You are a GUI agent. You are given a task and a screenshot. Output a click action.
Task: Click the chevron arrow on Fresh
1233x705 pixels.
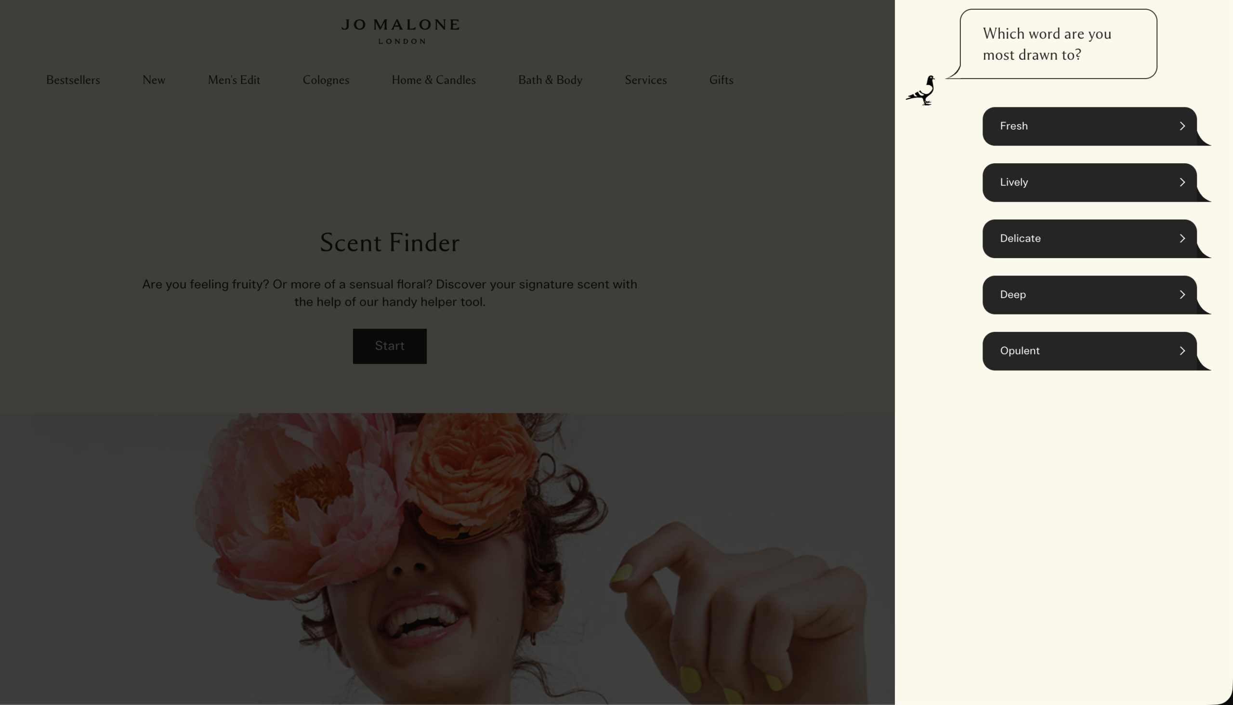(1182, 126)
